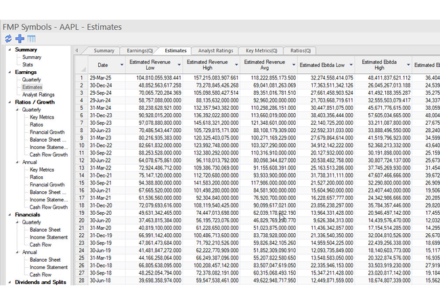This screenshot has width=440, height=305.
Task: Collapse the Earnings tree node
Action: [x=10, y=72]
